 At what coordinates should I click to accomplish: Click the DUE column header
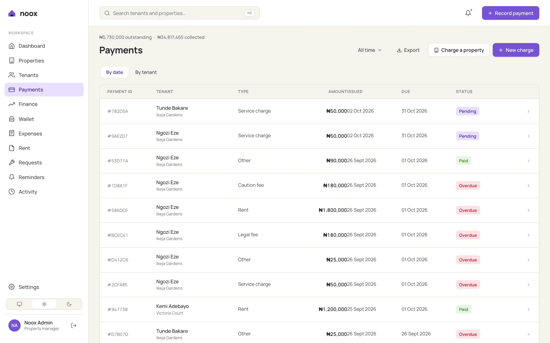coord(406,91)
